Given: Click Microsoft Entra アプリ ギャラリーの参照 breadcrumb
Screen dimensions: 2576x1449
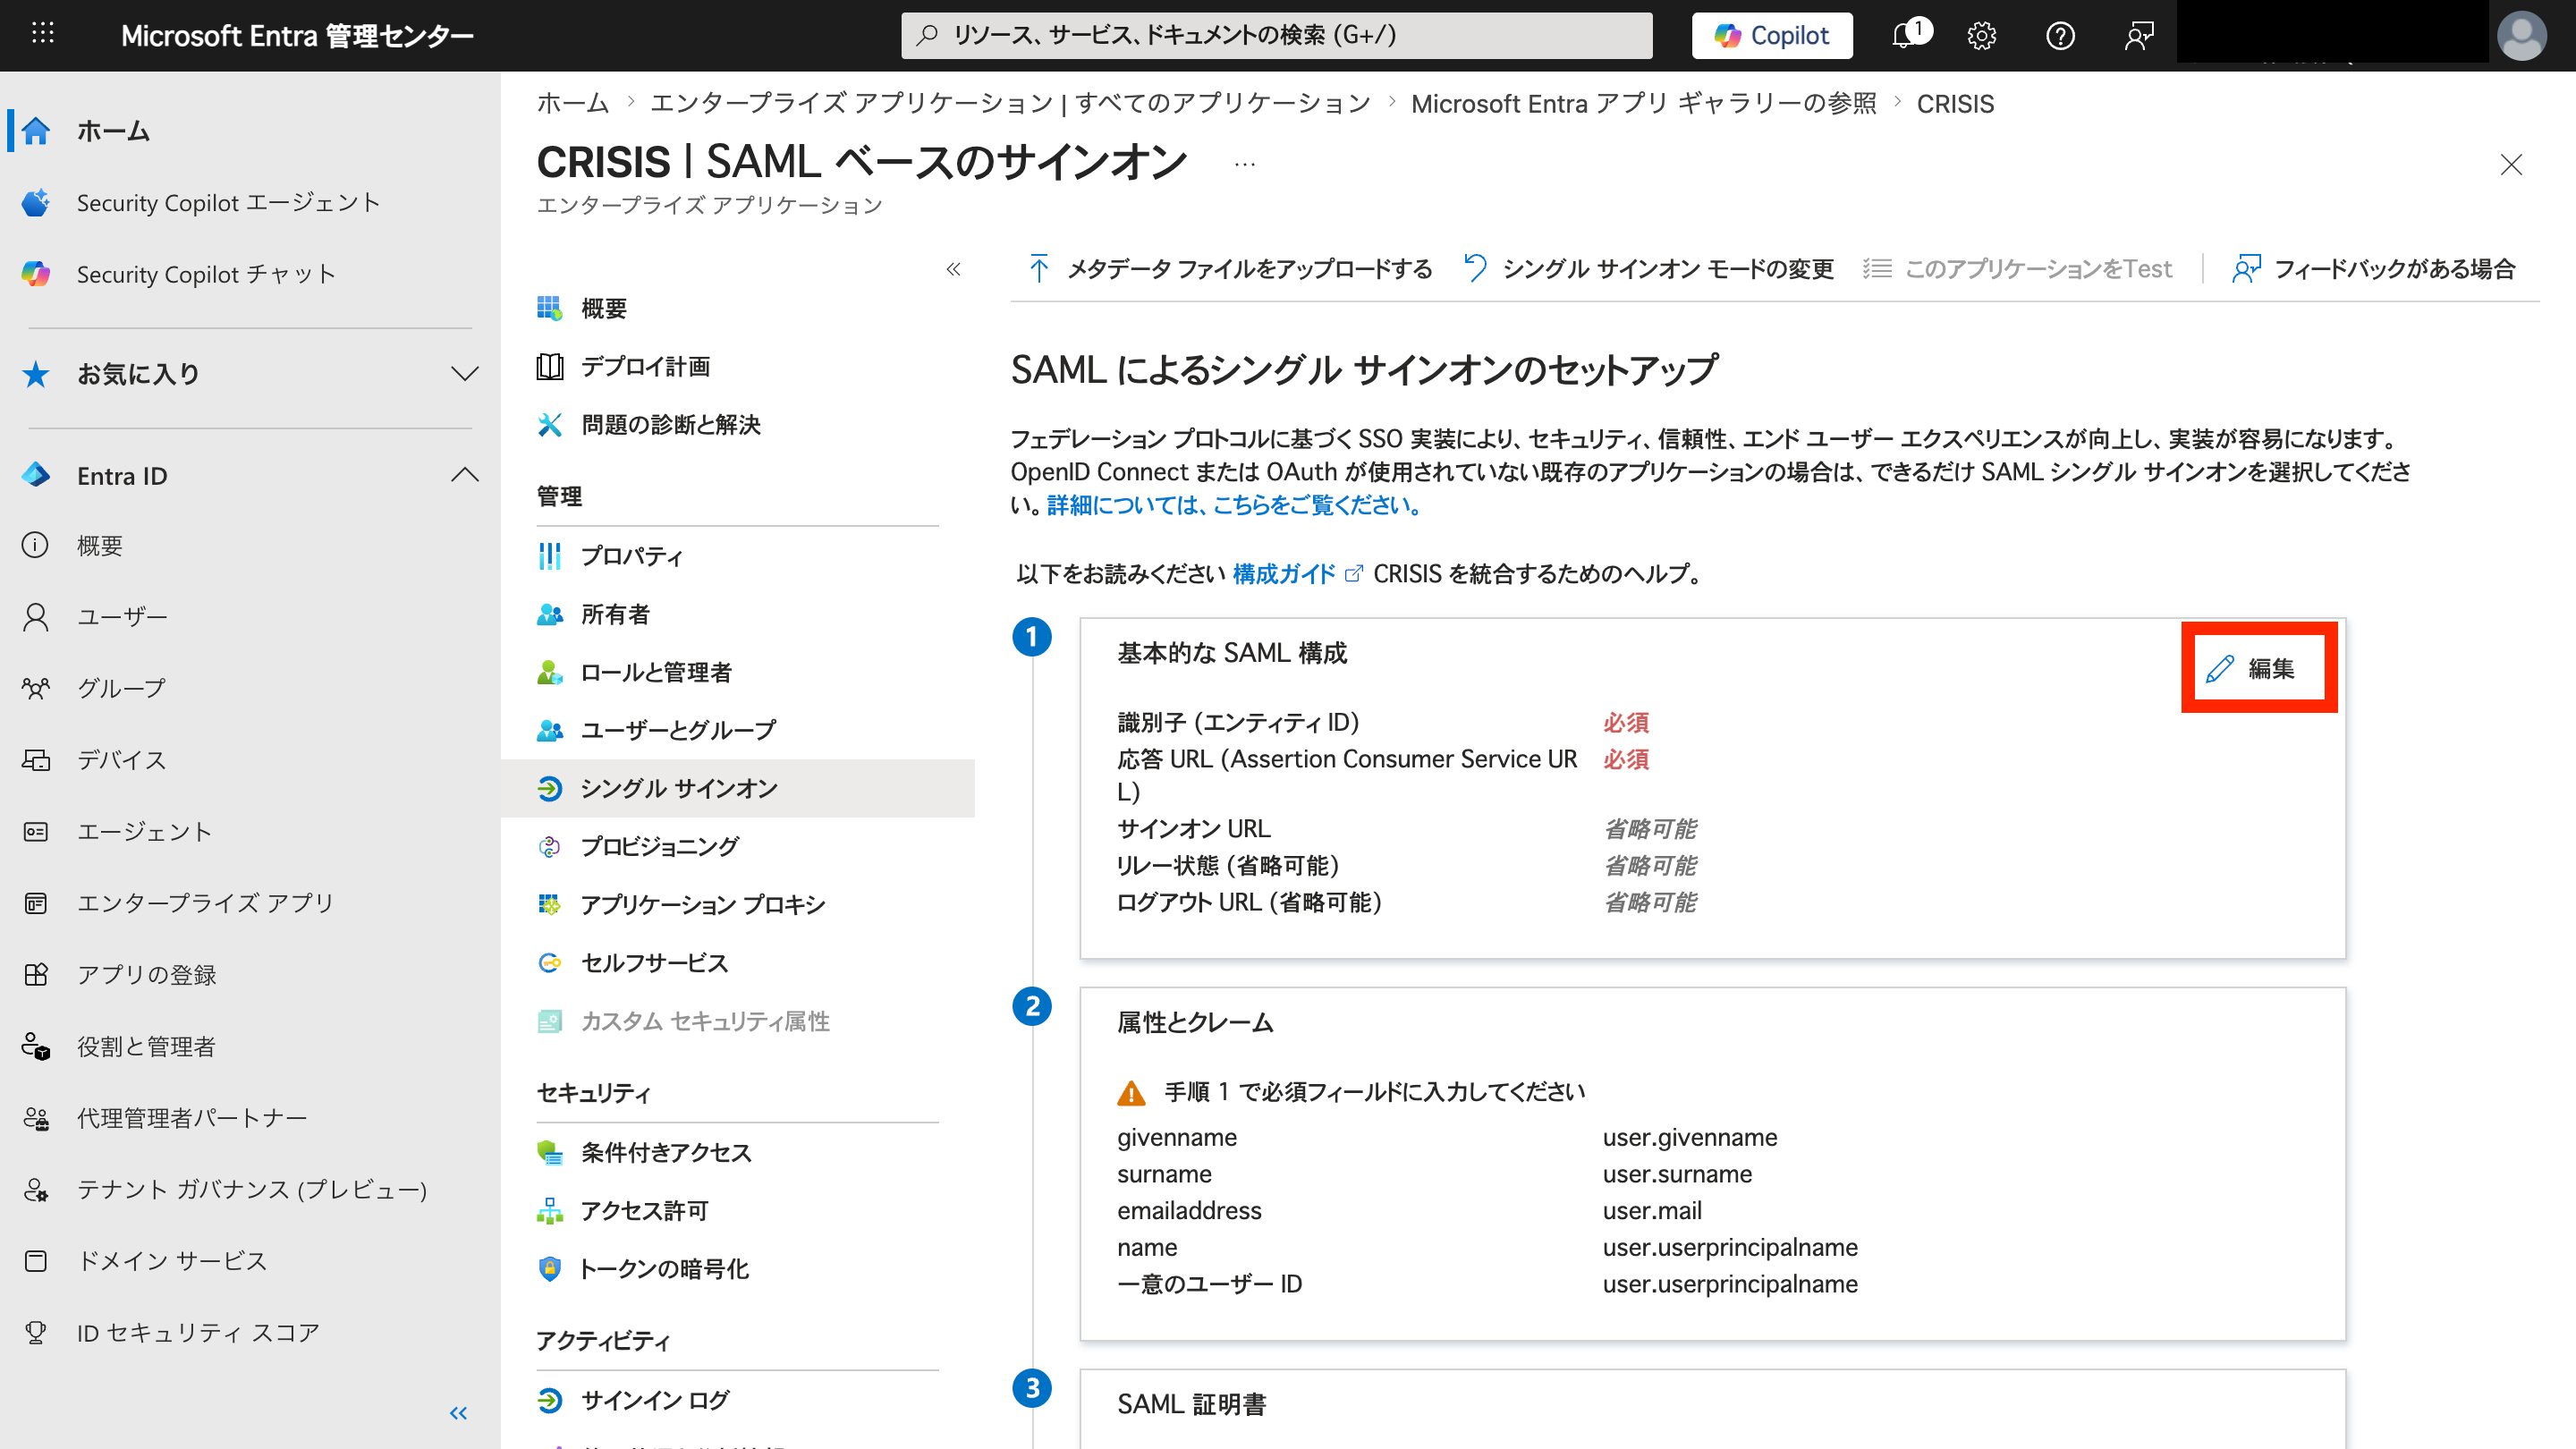Looking at the screenshot, I should click(x=1643, y=103).
